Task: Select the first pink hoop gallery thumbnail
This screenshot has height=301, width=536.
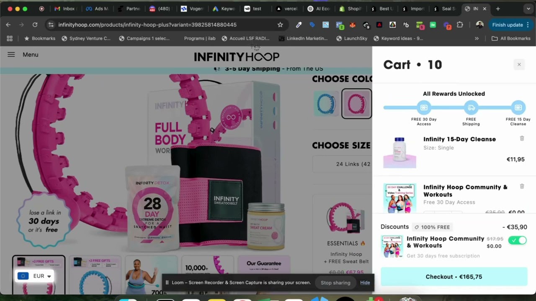Action: 39,275
